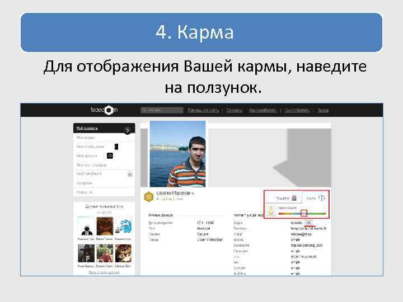Click the yellow bottle icon beside karma slider
The image size is (403, 302).
pyautogui.click(x=271, y=211)
